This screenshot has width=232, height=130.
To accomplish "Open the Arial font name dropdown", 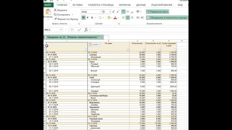I will (x=101, y=12).
